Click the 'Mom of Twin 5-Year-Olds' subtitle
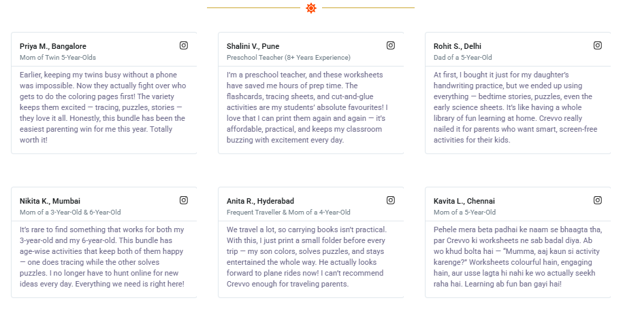The image size is (640, 313). tap(58, 58)
